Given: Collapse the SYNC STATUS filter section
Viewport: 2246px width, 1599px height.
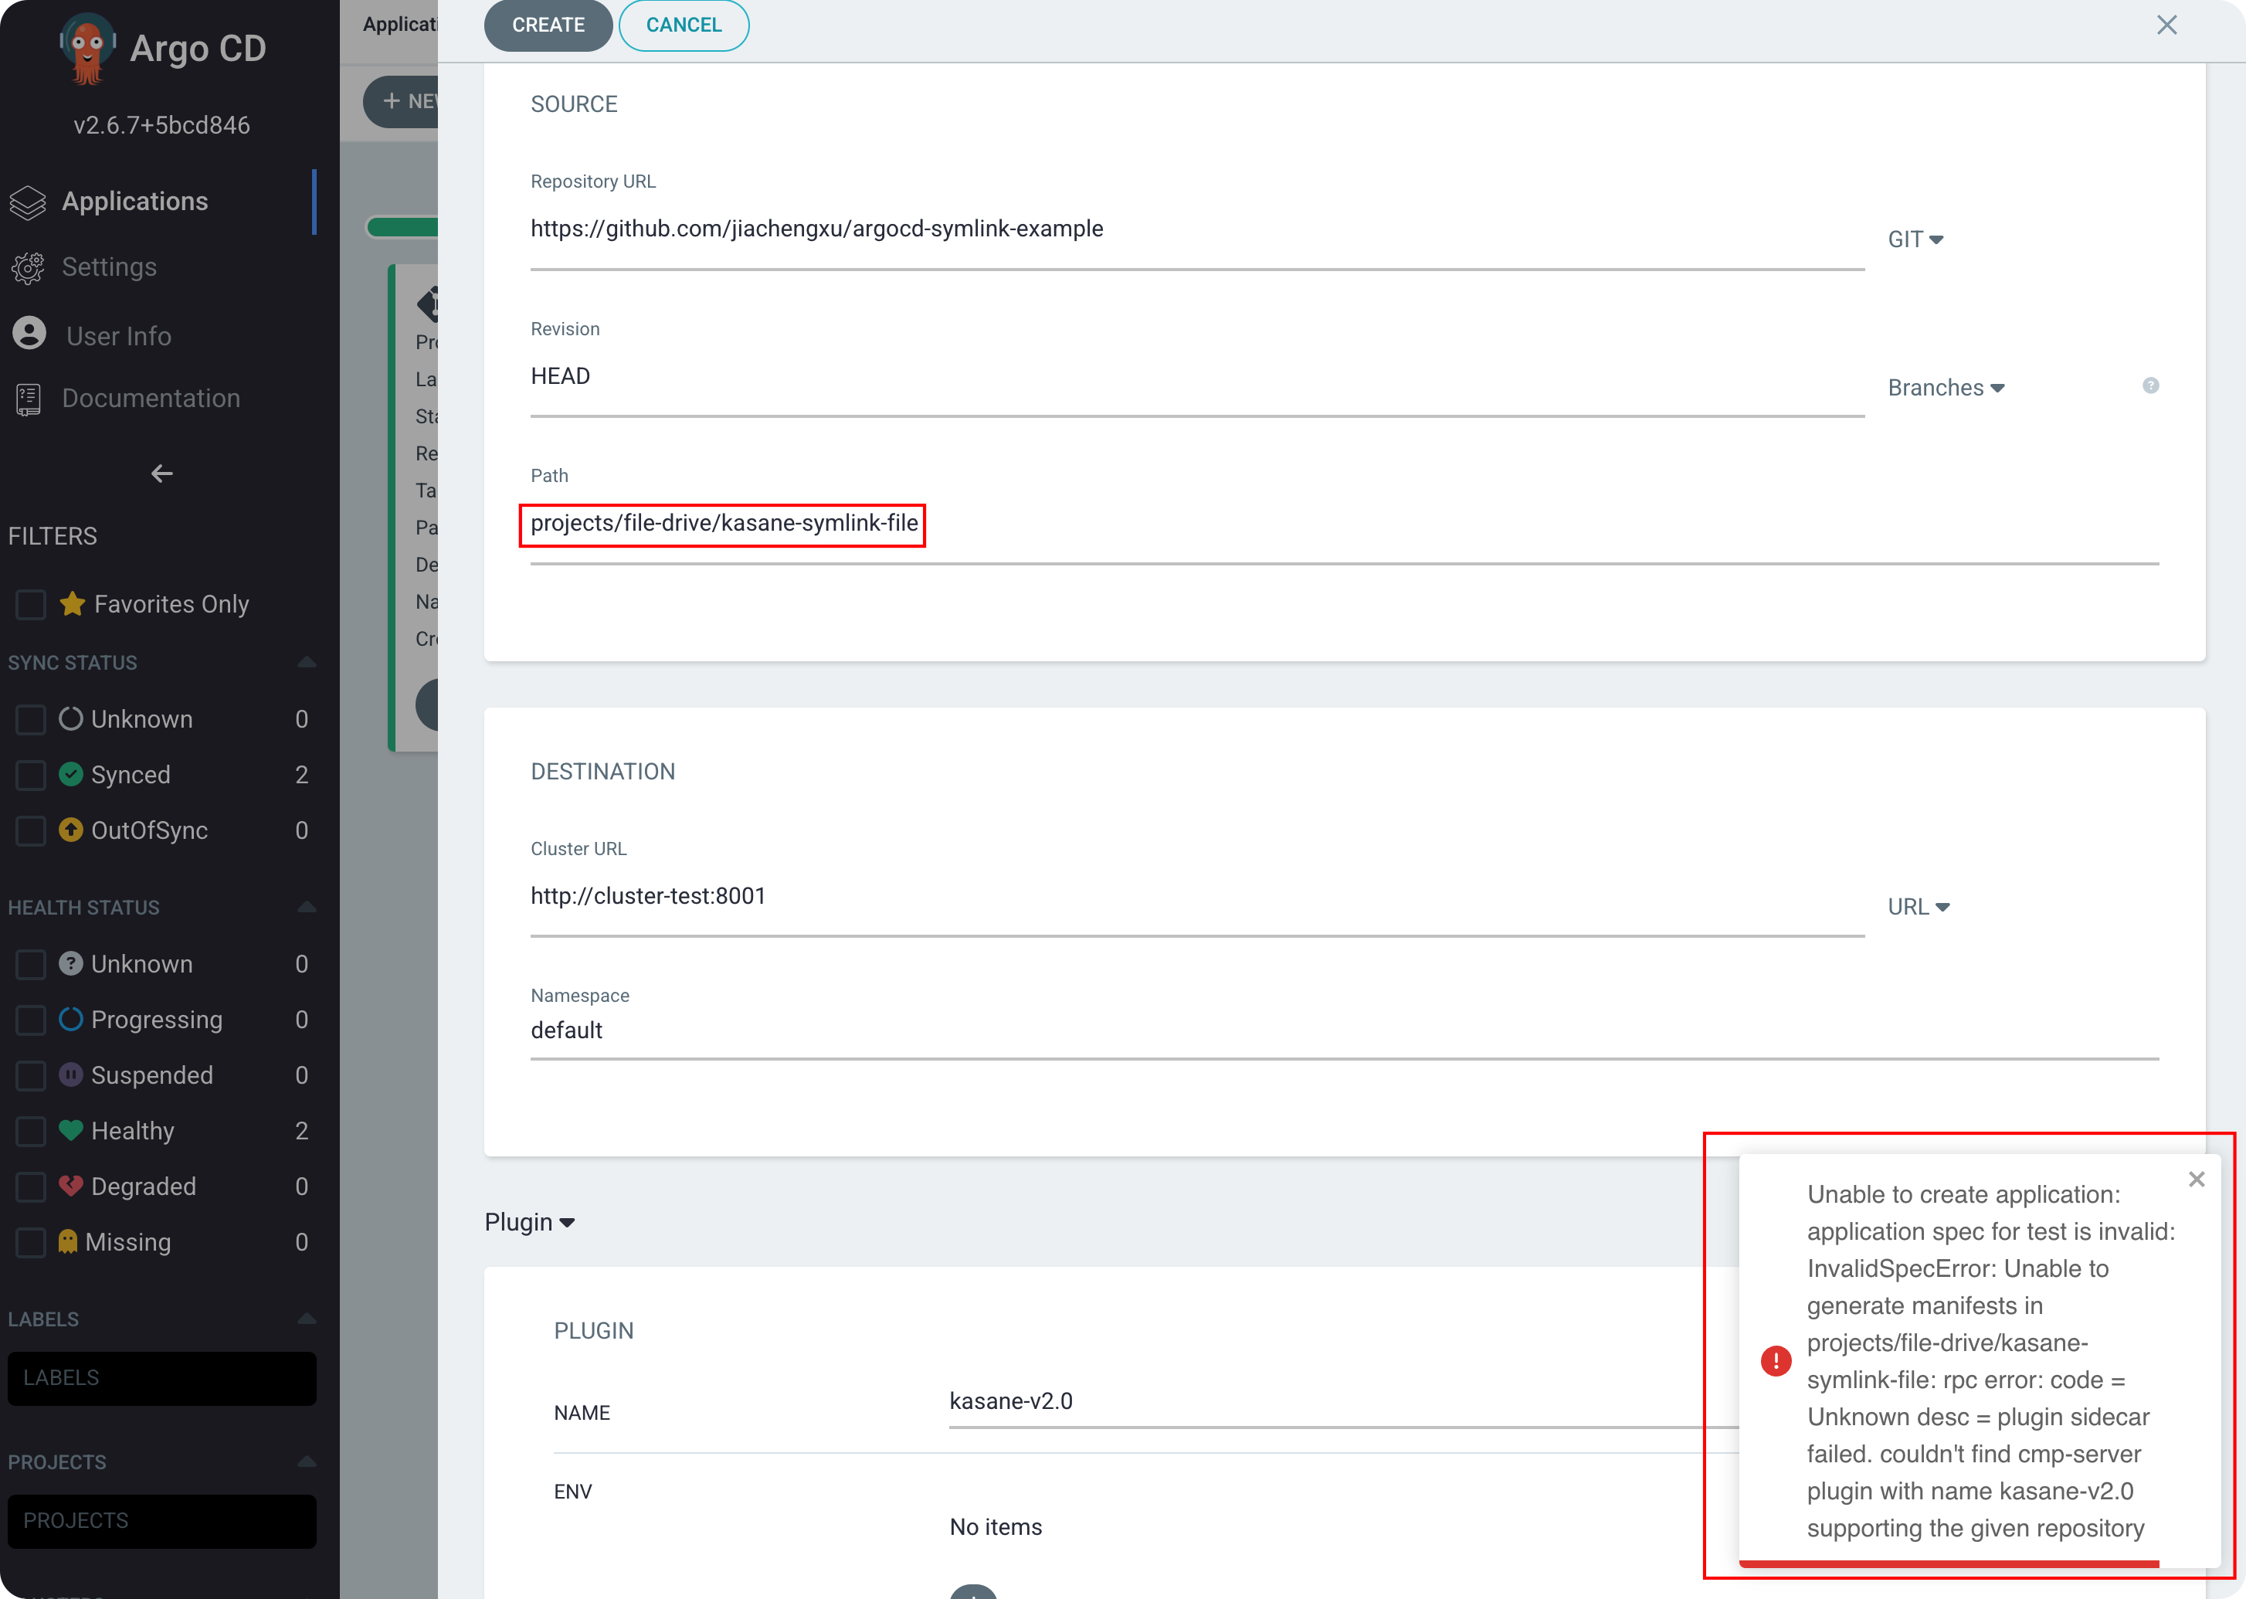Looking at the screenshot, I should pyautogui.click(x=306, y=662).
